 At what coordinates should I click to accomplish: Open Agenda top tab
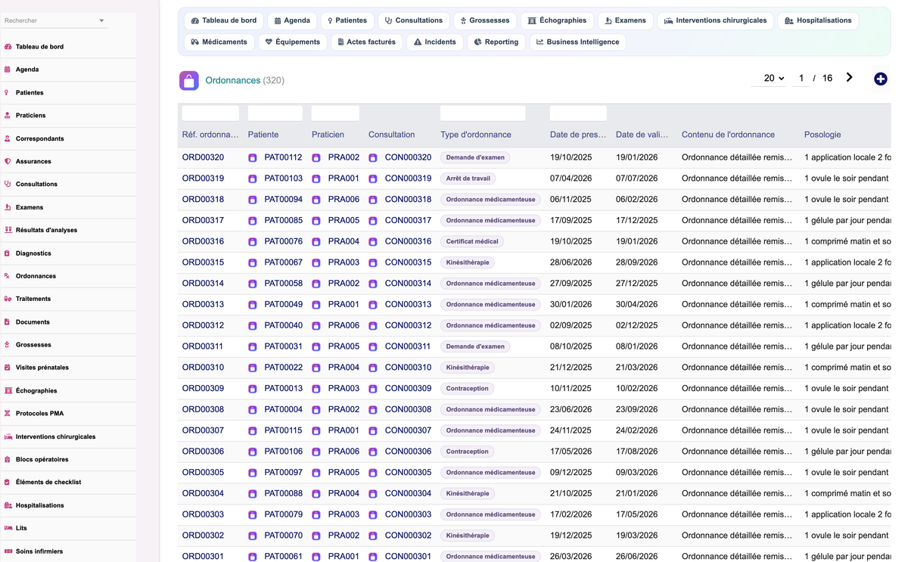pos(292,20)
